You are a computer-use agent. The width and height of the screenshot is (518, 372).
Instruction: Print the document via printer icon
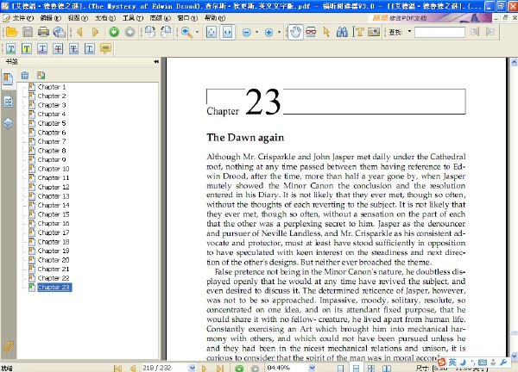pos(43,32)
